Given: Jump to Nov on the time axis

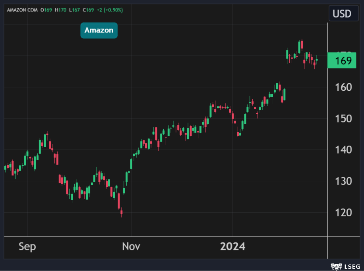Looking at the screenshot, I should click(131, 246).
